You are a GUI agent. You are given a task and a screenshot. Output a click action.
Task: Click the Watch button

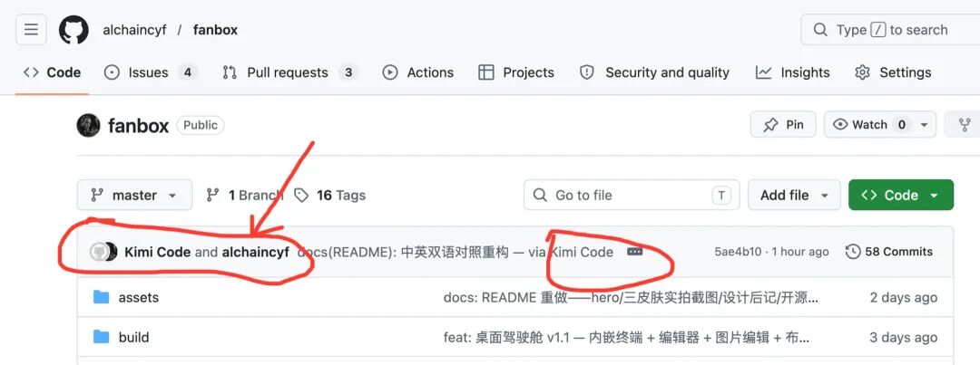[x=868, y=125]
